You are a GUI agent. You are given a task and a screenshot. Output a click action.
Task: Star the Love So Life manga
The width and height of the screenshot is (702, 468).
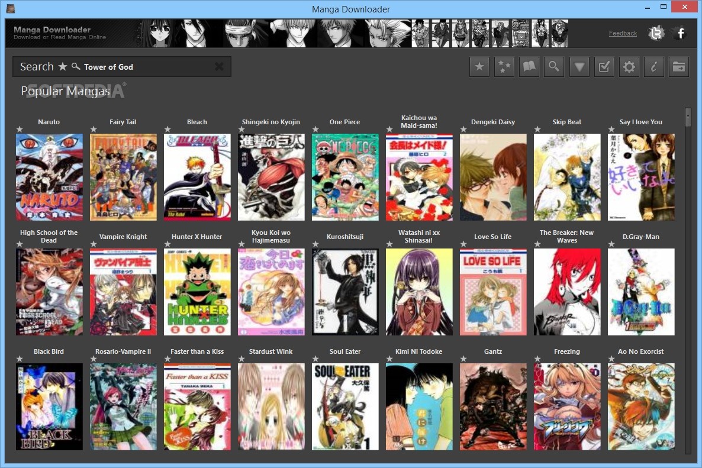(x=463, y=244)
